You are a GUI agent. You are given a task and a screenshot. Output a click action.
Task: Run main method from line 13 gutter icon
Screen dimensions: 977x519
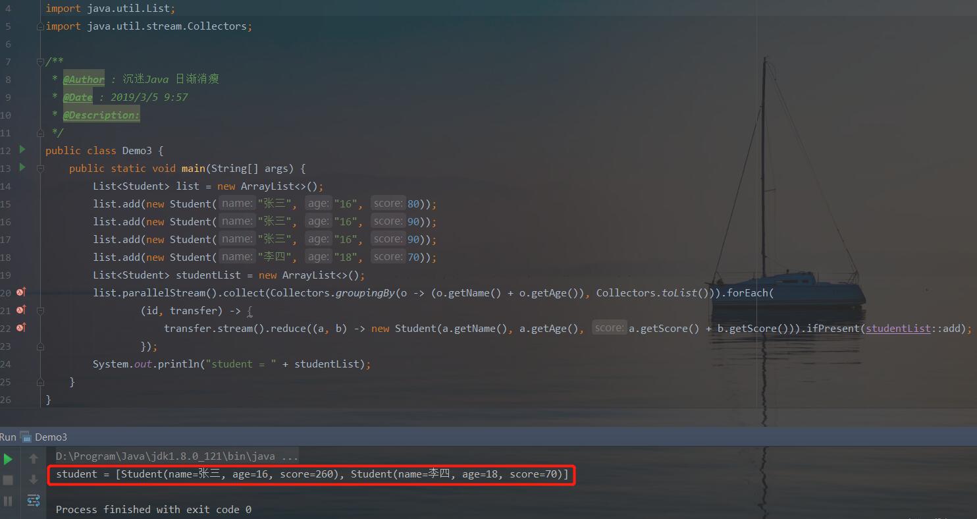point(22,168)
